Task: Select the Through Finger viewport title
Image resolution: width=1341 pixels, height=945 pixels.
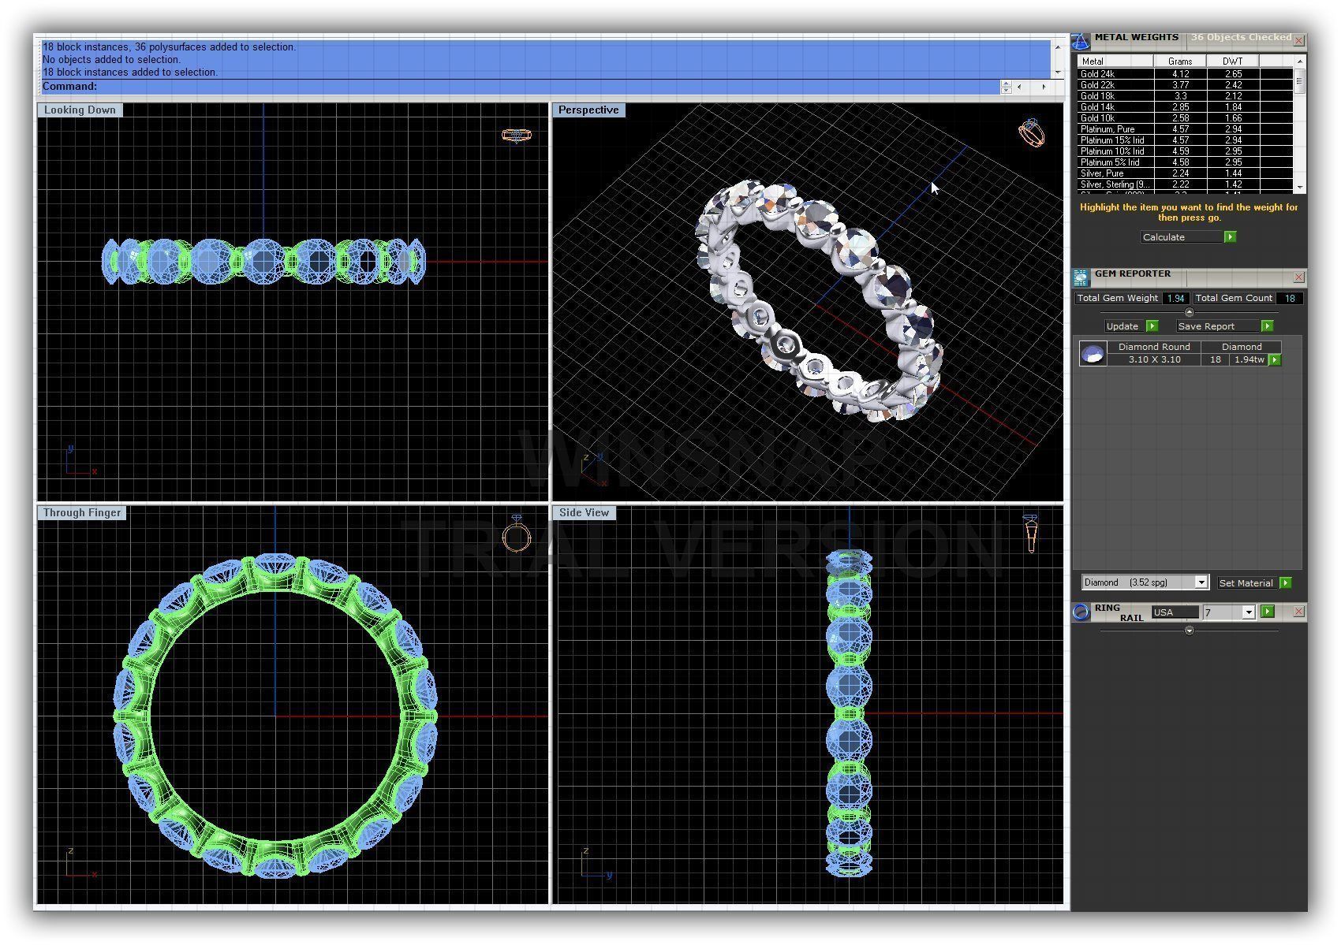Action: click(x=82, y=513)
